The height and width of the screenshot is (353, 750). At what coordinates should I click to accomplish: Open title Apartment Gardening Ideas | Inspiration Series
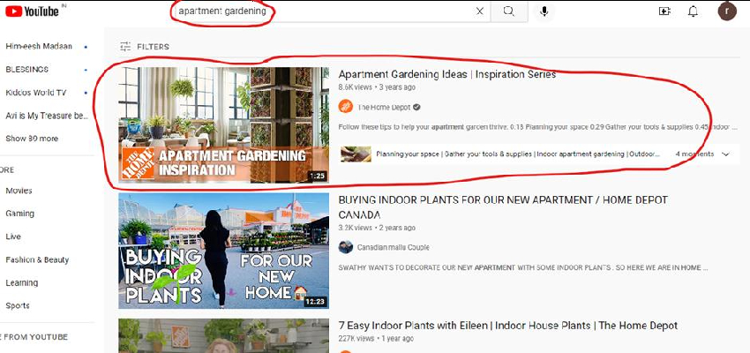[447, 75]
